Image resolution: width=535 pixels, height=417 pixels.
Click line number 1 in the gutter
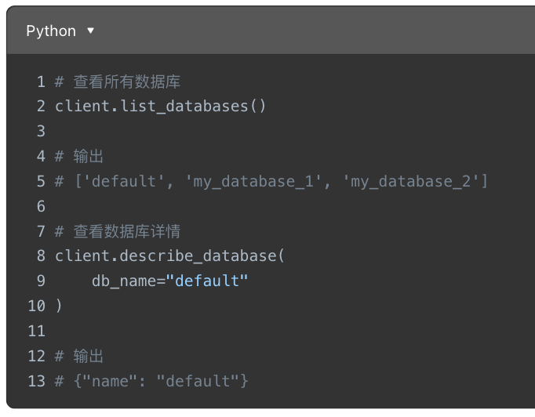41,82
